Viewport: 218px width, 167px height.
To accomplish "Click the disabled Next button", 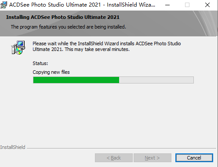I will 153,158.
